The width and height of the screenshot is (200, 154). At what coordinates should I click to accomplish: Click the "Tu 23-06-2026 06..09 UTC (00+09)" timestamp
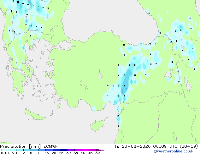156,146
